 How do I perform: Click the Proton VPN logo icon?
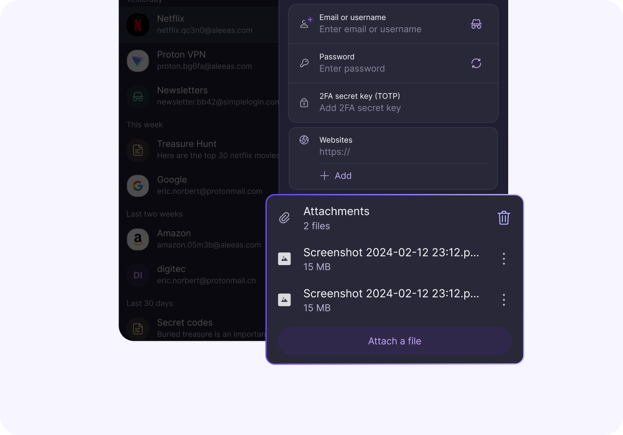coord(138,61)
